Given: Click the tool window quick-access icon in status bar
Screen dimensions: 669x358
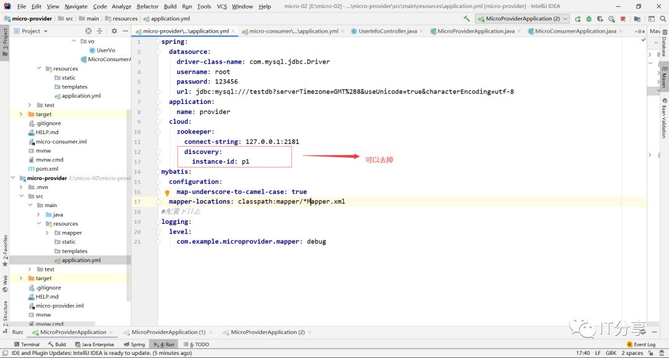Looking at the screenshot, I should (x=5, y=353).
